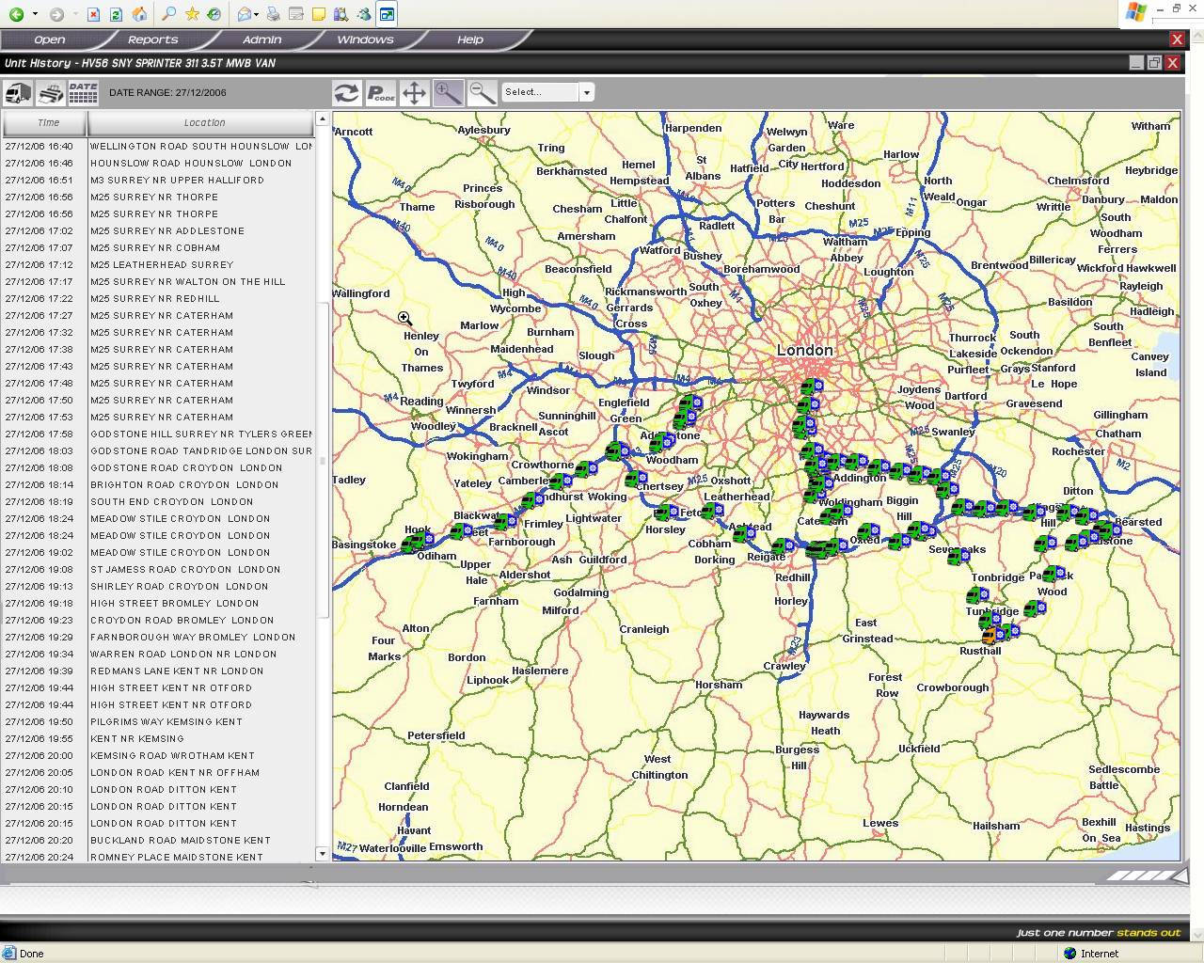This screenshot has width=1204, height=963.
Task: Print the unit history report
Action: pyautogui.click(x=51, y=92)
